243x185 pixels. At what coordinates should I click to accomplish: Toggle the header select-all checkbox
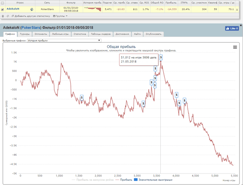pyautogui.click(x=2, y=3)
